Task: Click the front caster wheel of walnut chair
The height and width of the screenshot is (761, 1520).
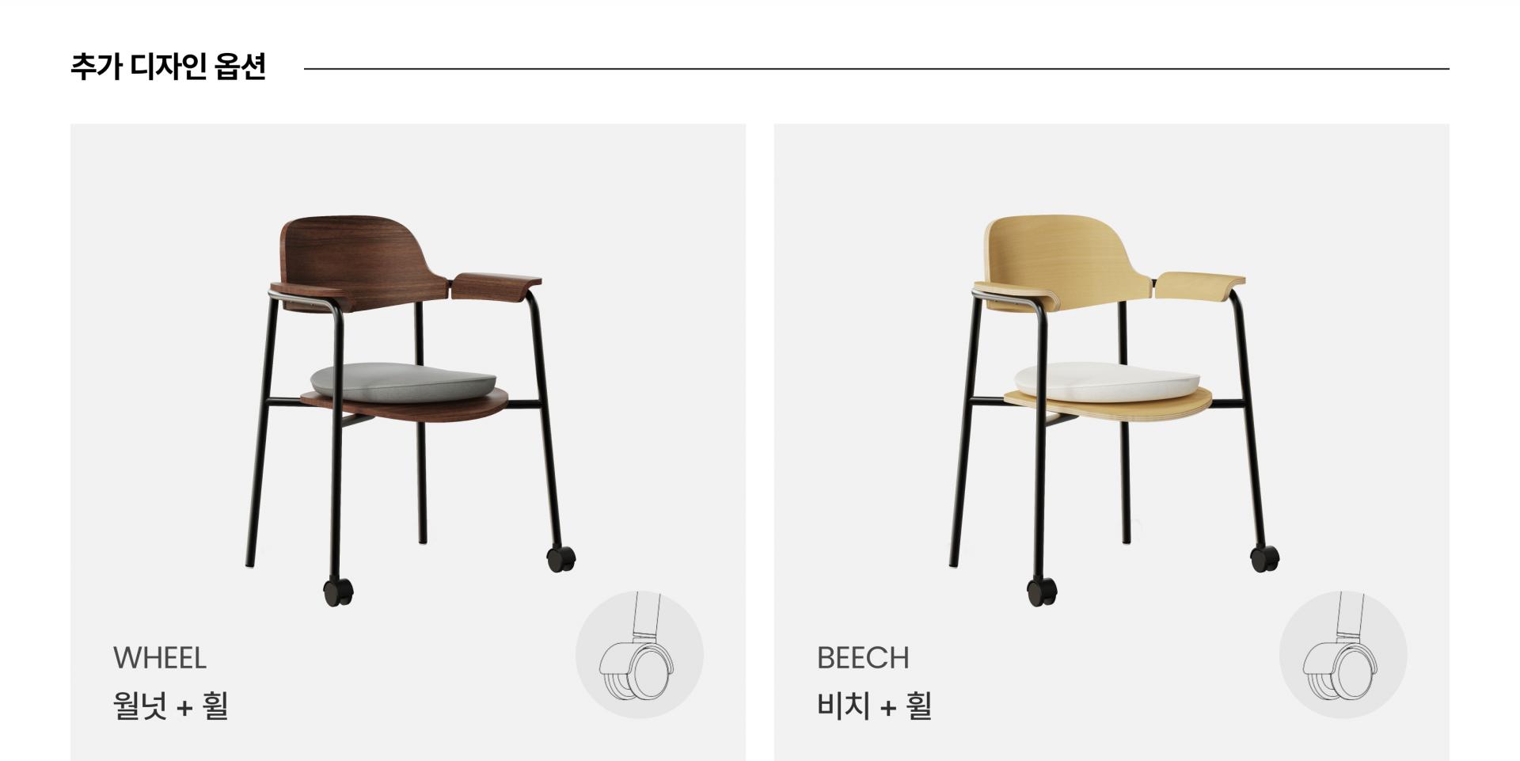Action: [338, 592]
